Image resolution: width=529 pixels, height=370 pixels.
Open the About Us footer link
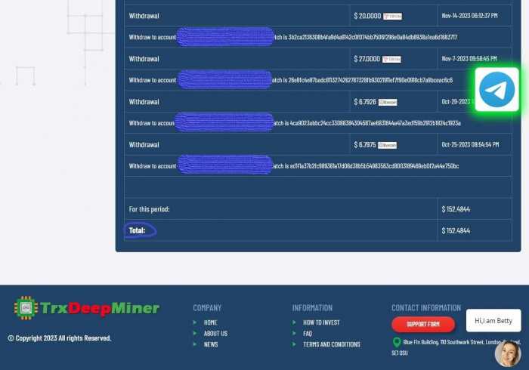pos(215,333)
